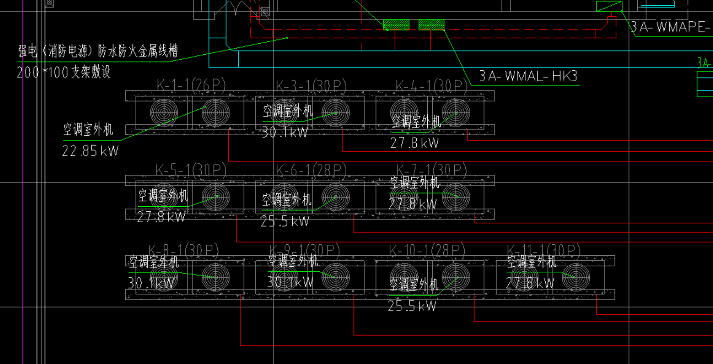The width and height of the screenshot is (713, 364).
Task: Select the K-9-1(30P) unit label
Action: pyautogui.click(x=305, y=250)
